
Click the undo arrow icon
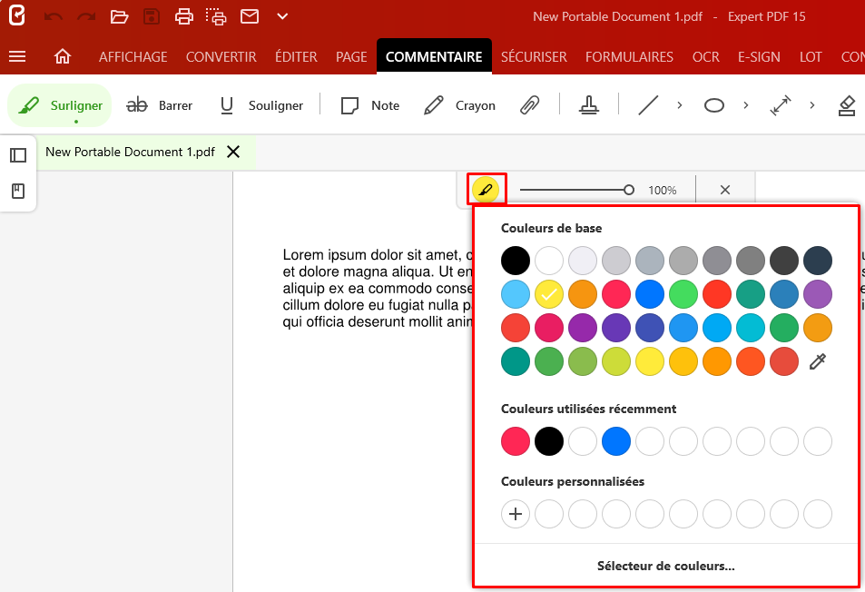point(53,16)
